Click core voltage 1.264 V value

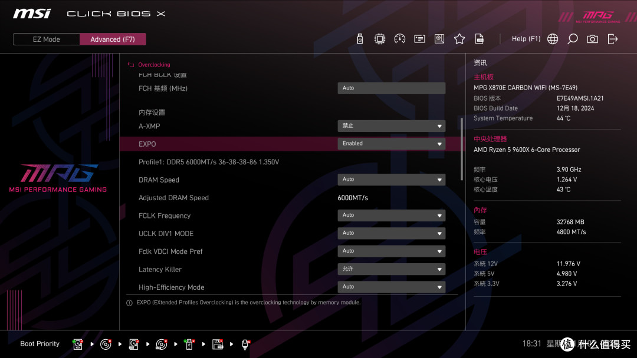click(x=566, y=180)
